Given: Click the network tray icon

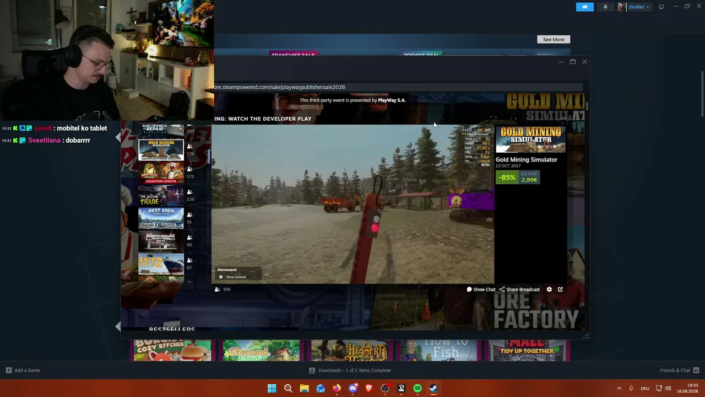Looking at the screenshot, I should (x=659, y=389).
